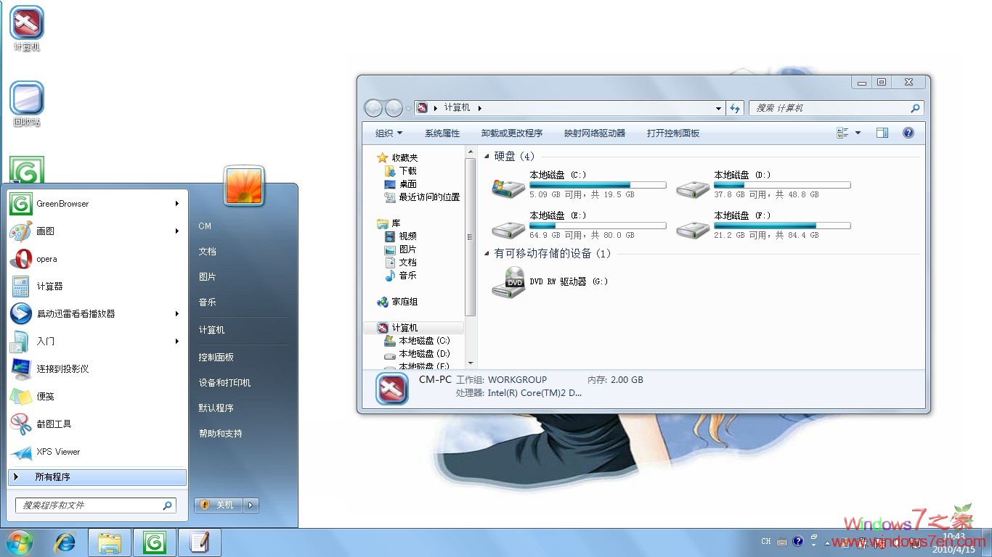Open the Recycle Bin (回收站) desktop icon
This screenshot has height=557, width=992.
(x=27, y=104)
